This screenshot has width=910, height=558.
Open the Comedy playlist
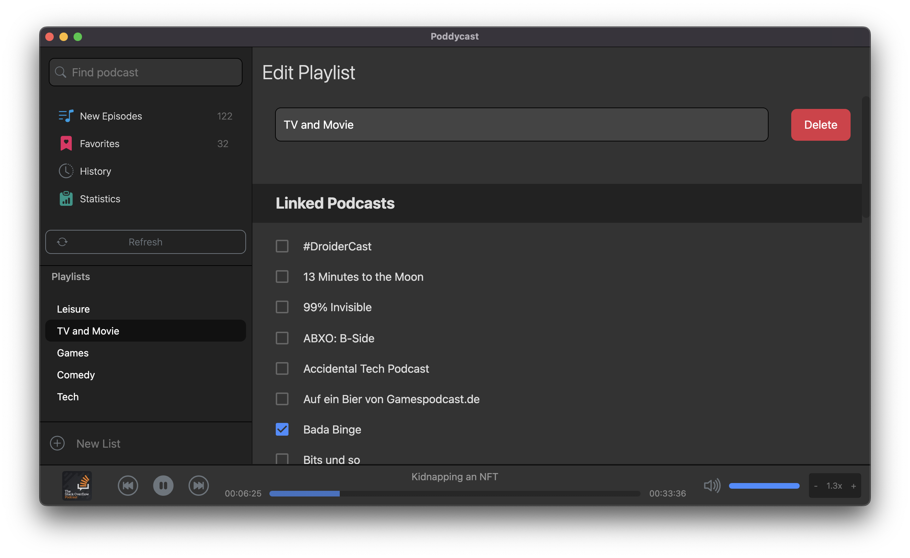(76, 375)
